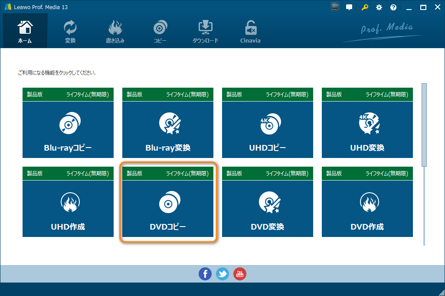Screen dimensions: 445x296
Task: Click the highlighted DVDコピー tile
Action: pyautogui.click(x=168, y=208)
